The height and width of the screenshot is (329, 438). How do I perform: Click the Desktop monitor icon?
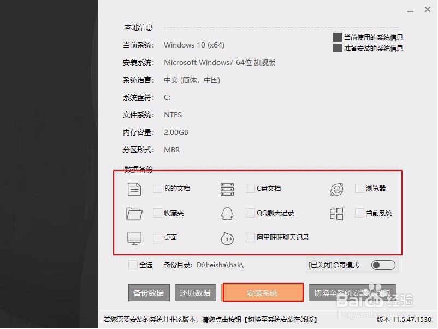(134, 238)
